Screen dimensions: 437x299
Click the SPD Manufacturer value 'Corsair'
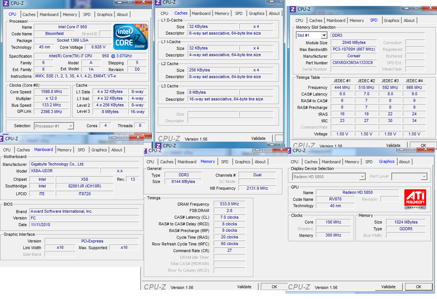(x=353, y=56)
